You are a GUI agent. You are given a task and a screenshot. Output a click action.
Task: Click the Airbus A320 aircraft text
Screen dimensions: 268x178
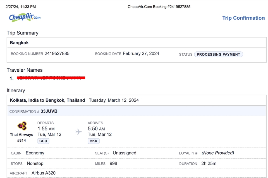point(44,173)
